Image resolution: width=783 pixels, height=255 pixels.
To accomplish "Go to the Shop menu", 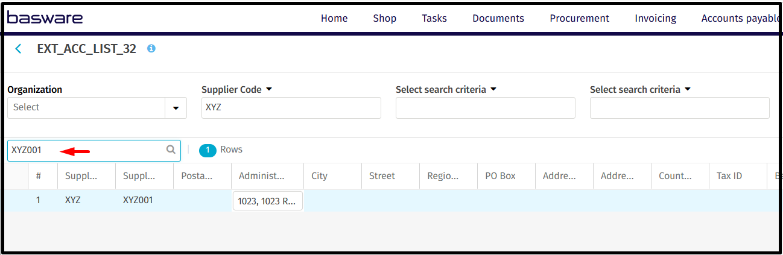I will 384,18.
